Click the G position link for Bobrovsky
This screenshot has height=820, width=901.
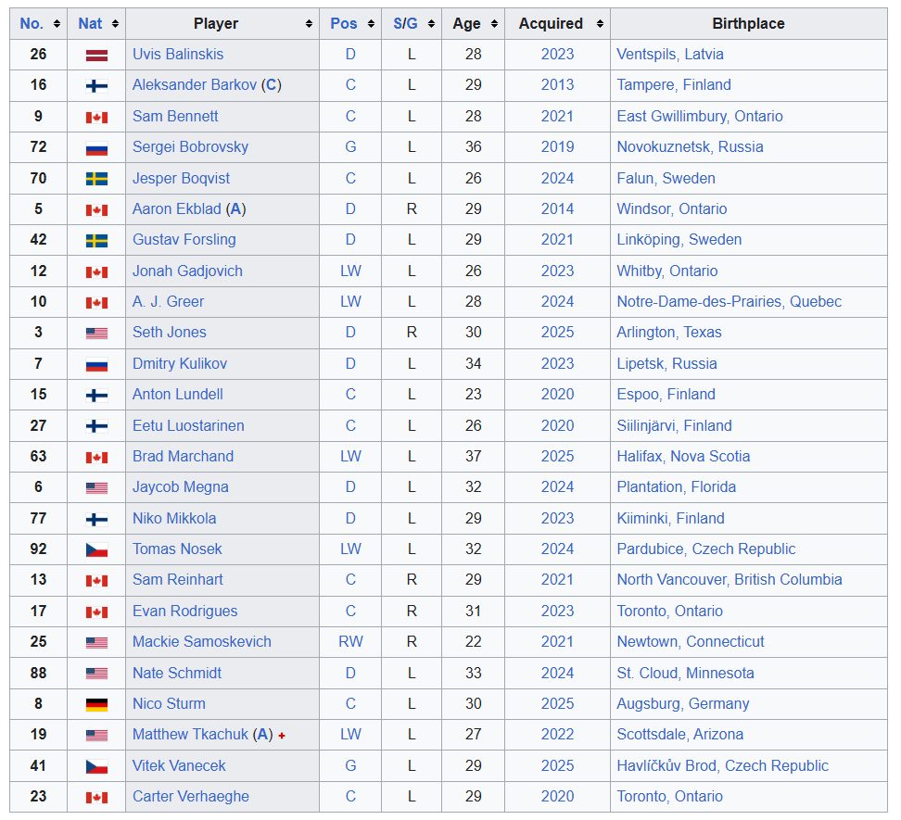coord(350,147)
